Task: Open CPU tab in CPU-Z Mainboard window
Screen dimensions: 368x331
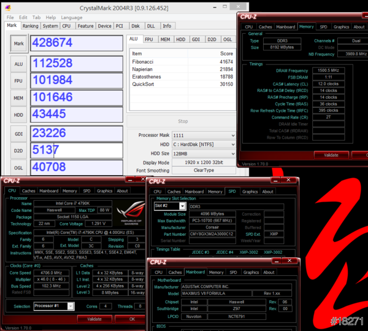Action: pyautogui.click(x=158, y=272)
